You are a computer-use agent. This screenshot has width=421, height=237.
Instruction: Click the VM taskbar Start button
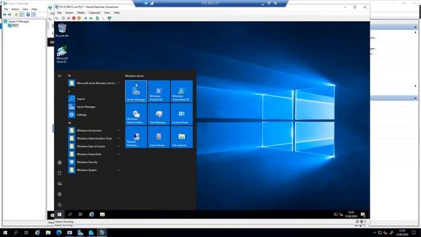click(59, 214)
